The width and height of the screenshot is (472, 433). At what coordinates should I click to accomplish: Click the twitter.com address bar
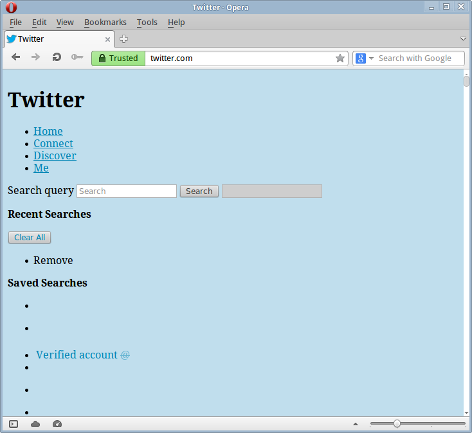[x=240, y=58]
